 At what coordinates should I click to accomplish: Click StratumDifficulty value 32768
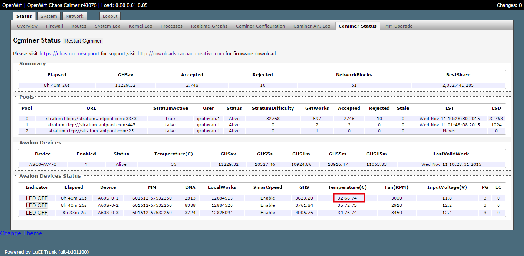[x=273, y=119]
